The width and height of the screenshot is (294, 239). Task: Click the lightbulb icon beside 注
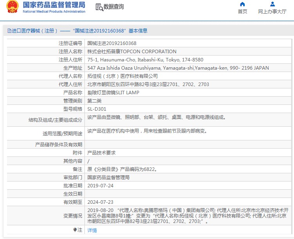75,230
